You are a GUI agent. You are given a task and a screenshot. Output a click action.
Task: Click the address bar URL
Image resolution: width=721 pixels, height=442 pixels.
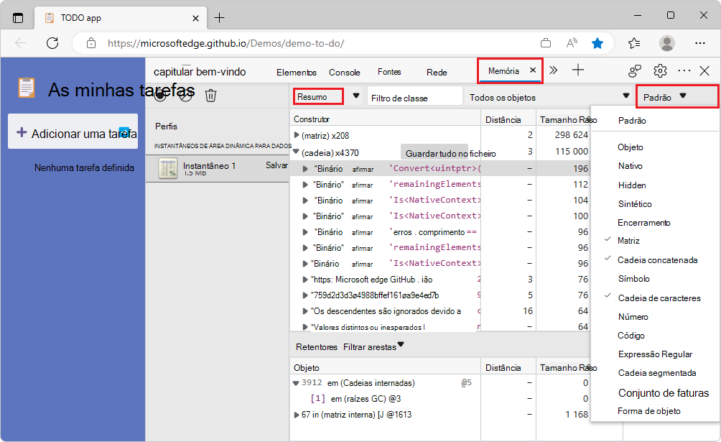point(225,44)
